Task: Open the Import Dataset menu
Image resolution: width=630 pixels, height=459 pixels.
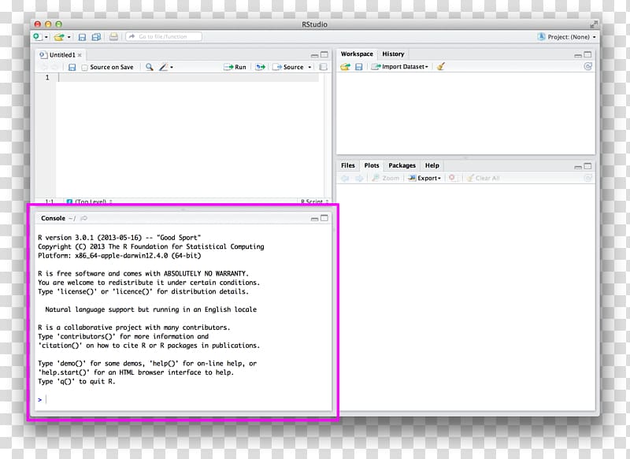Action: 400,67
